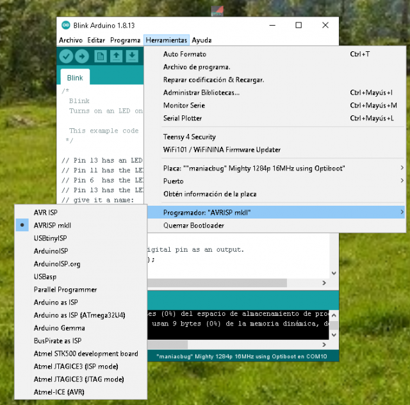Click the Upload arrow toolbar button
Image resolution: width=410 pixels, height=405 pixels.
(x=82, y=56)
